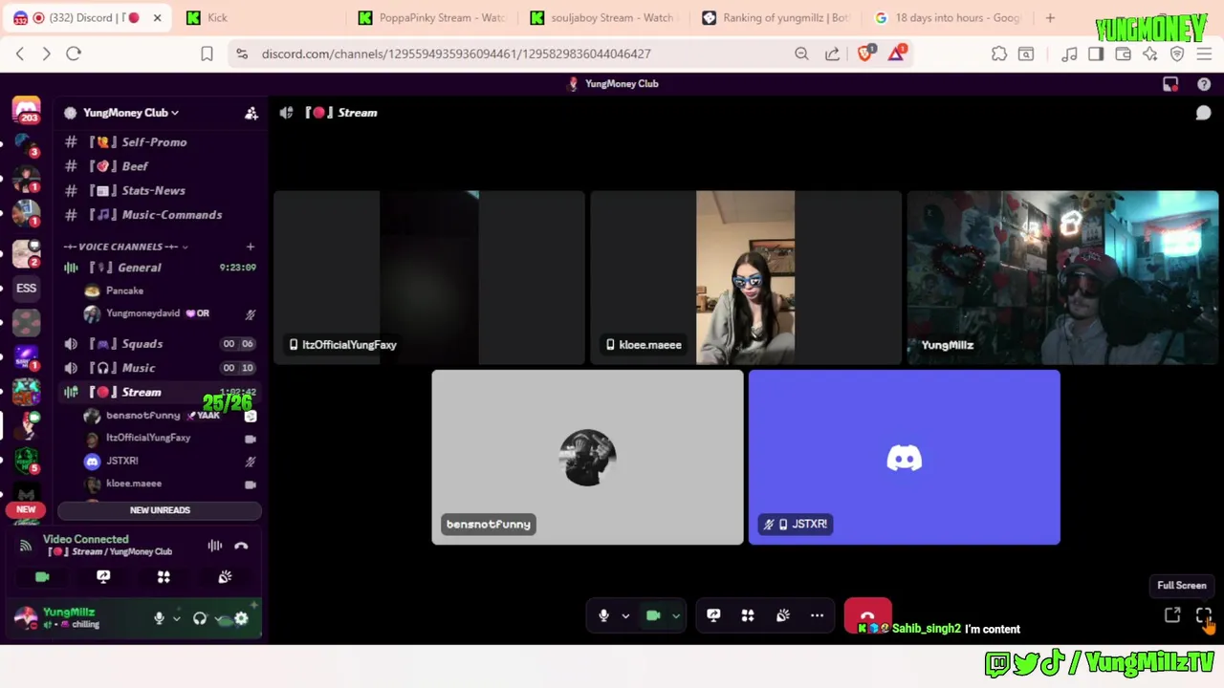Turn off camera in the call bar
Viewport: 1224px width, 688px height.
click(x=653, y=616)
